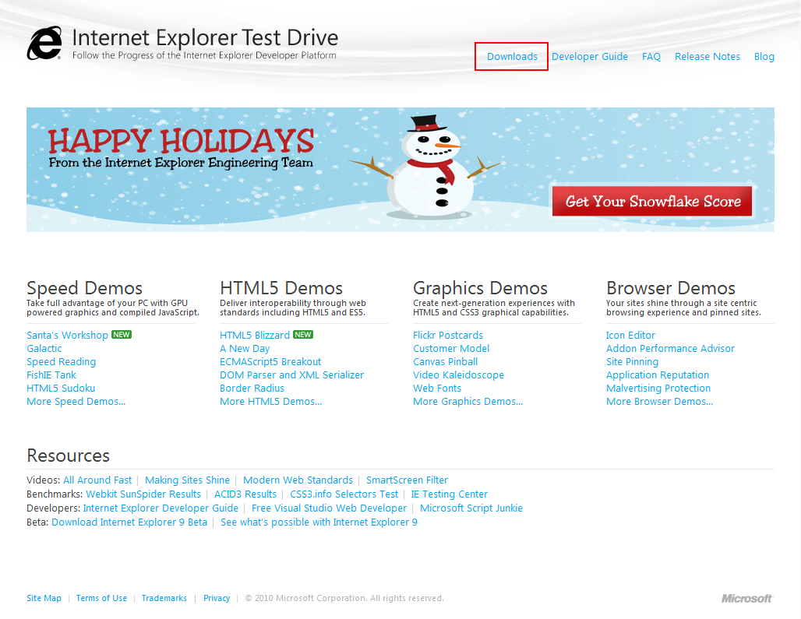View More Browser Demos
This screenshot has width=801, height=619.
click(659, 402)
